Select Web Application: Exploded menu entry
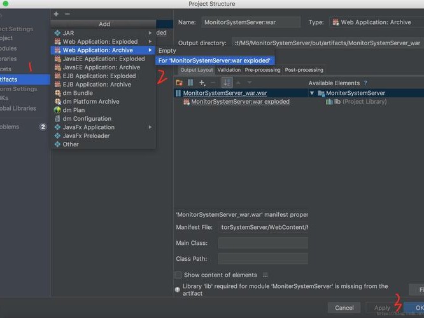The height and width of the screenshot is (318, 424). 103,41
